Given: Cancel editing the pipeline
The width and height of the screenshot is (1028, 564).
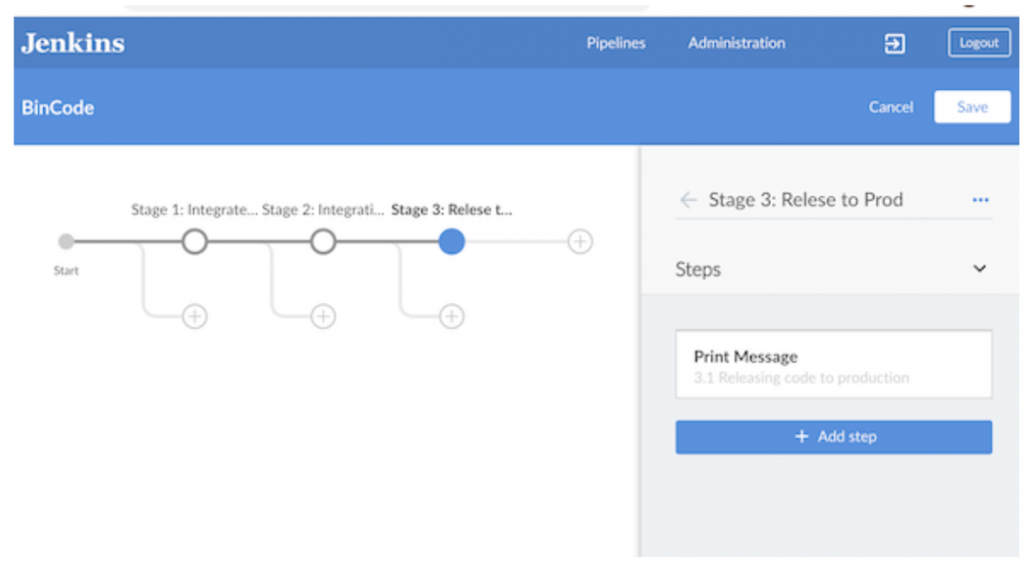Looking at the screenshot, I should point(890,106).
